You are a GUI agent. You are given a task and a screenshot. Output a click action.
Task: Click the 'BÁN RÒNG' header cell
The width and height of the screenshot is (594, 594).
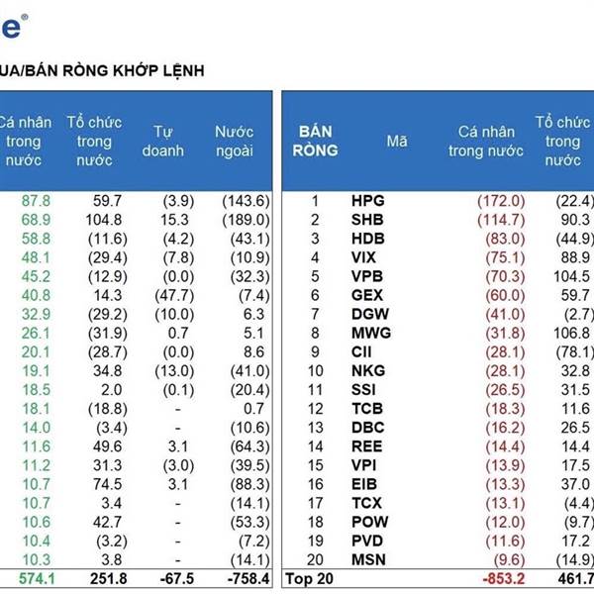point(315,141)
